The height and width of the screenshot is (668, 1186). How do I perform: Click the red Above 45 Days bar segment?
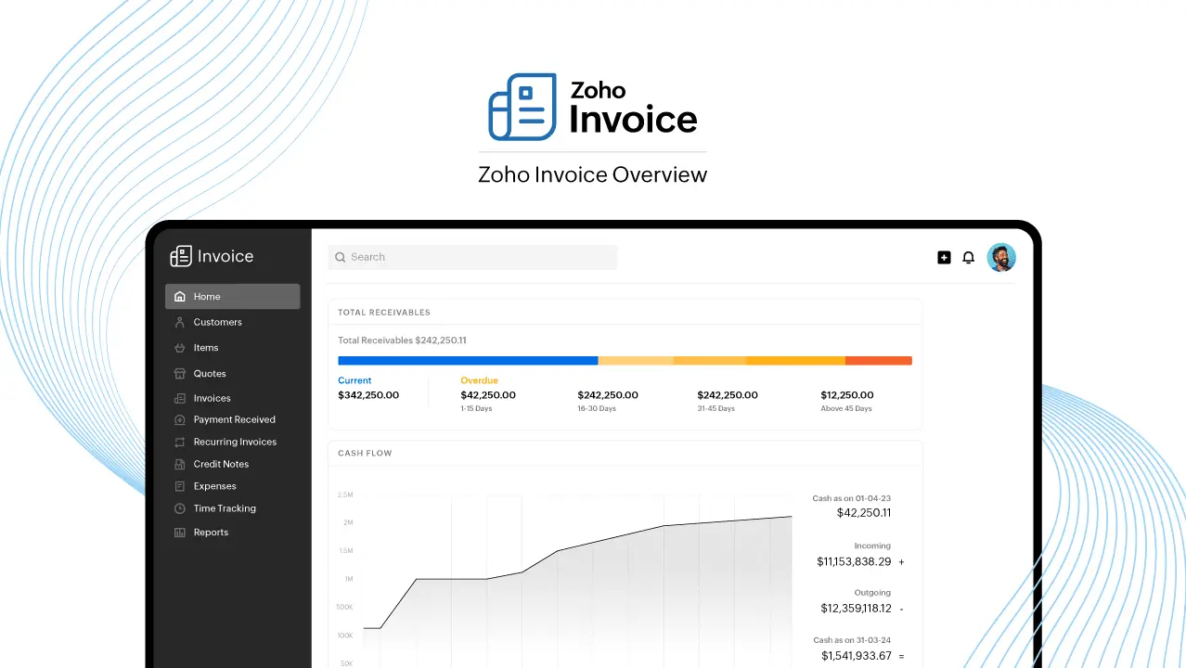pos(878,361)
